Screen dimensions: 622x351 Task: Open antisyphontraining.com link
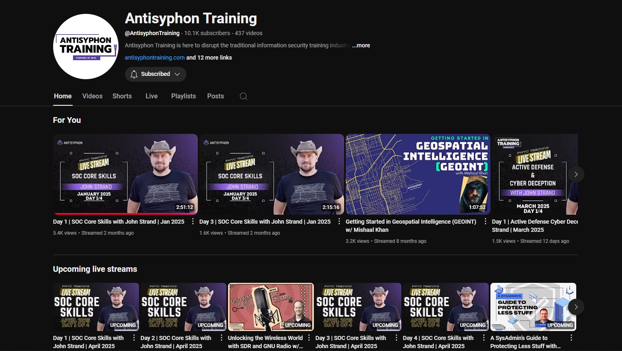tap(155, 58)
